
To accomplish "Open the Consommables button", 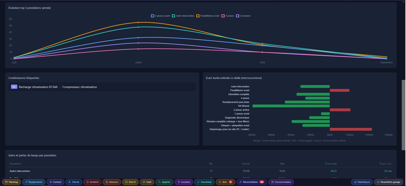I will pyautogui.click(x=281, y=182).
